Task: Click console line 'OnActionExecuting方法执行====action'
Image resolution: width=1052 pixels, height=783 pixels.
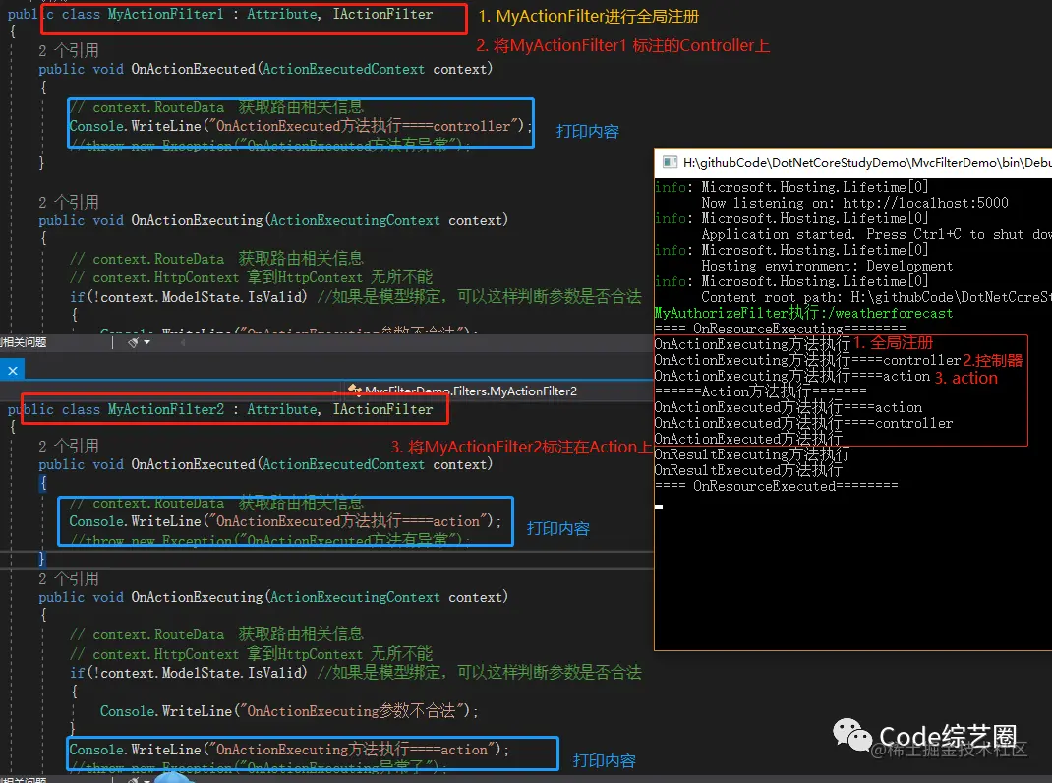Action: click(x=791, y=376)
